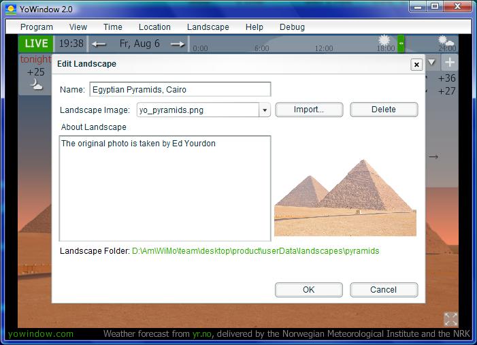Open the Landscape menu

coord(208,27)
